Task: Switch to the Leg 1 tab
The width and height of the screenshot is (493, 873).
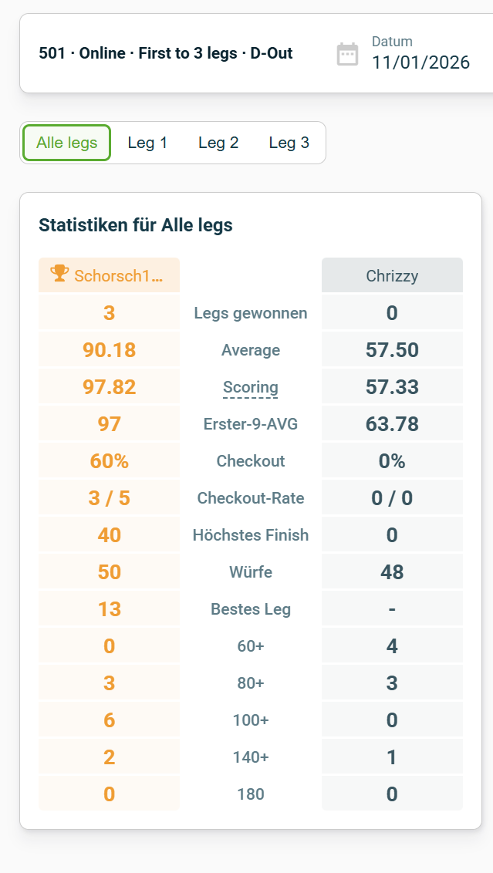Action: coord(147,142)
